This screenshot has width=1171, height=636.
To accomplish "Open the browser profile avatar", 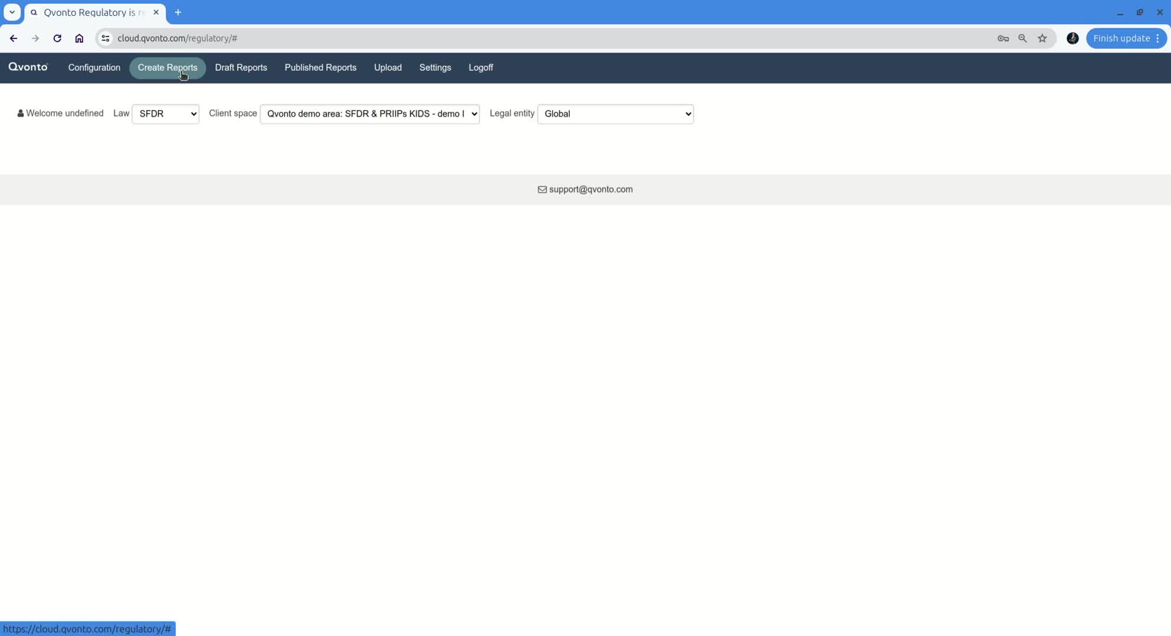I will (1073, 38).
